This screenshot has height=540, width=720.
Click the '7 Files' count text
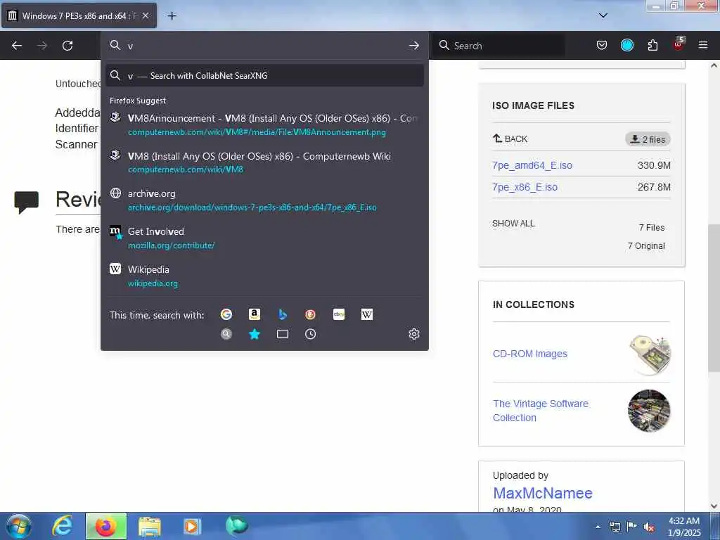tap(652, 227)
